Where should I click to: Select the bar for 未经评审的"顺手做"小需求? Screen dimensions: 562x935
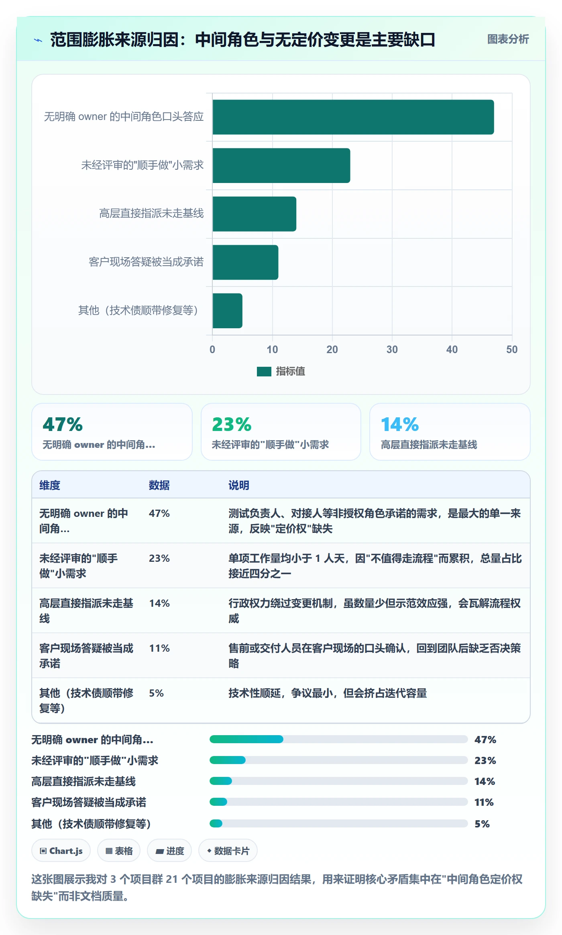[281, 165]
